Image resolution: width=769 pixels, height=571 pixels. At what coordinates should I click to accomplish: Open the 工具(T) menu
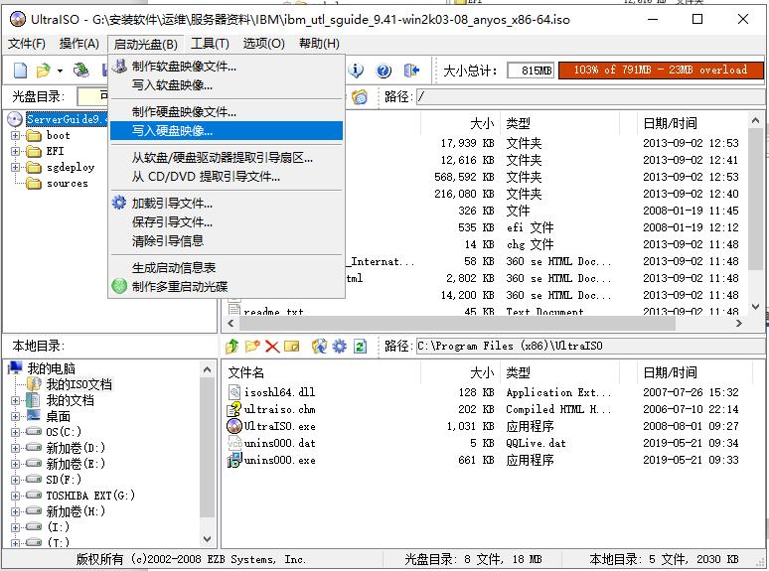(210, 44)
